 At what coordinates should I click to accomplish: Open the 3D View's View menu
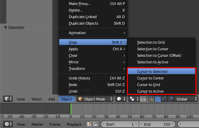tap(21, 99)
